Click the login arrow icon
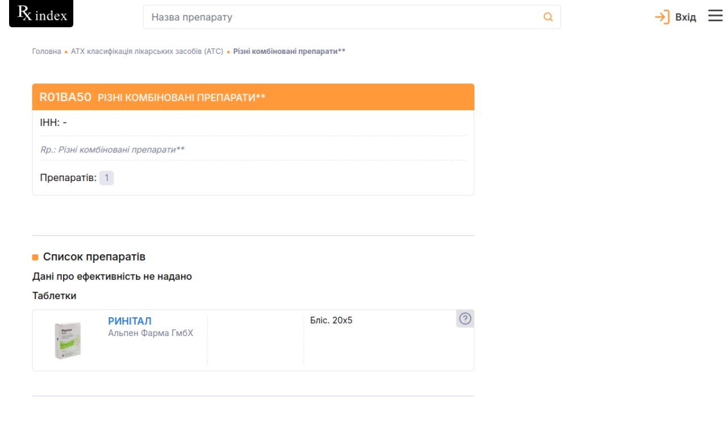The height and width of the screenshot is (436, 727). click(662, 17)
